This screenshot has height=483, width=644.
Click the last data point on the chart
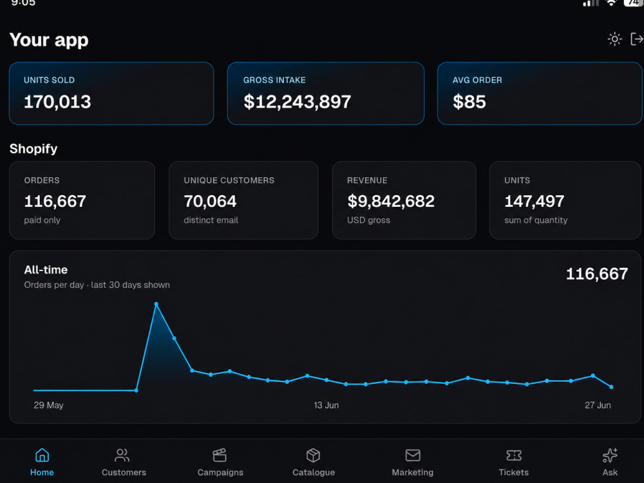coord(611,387)
